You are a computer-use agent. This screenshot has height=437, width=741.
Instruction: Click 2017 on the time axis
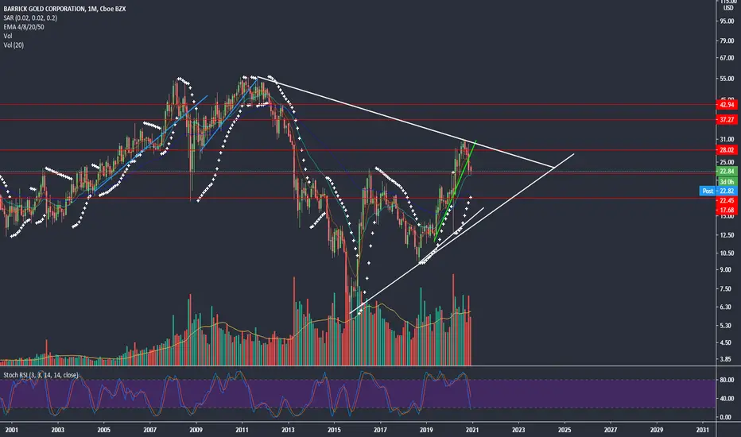[x=380, y=430]
